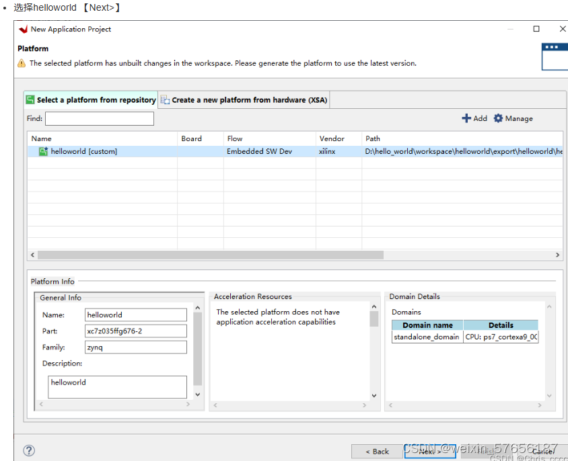
Task: Click Acceleration Resources scroll right arrow
Action: (364, 405)
